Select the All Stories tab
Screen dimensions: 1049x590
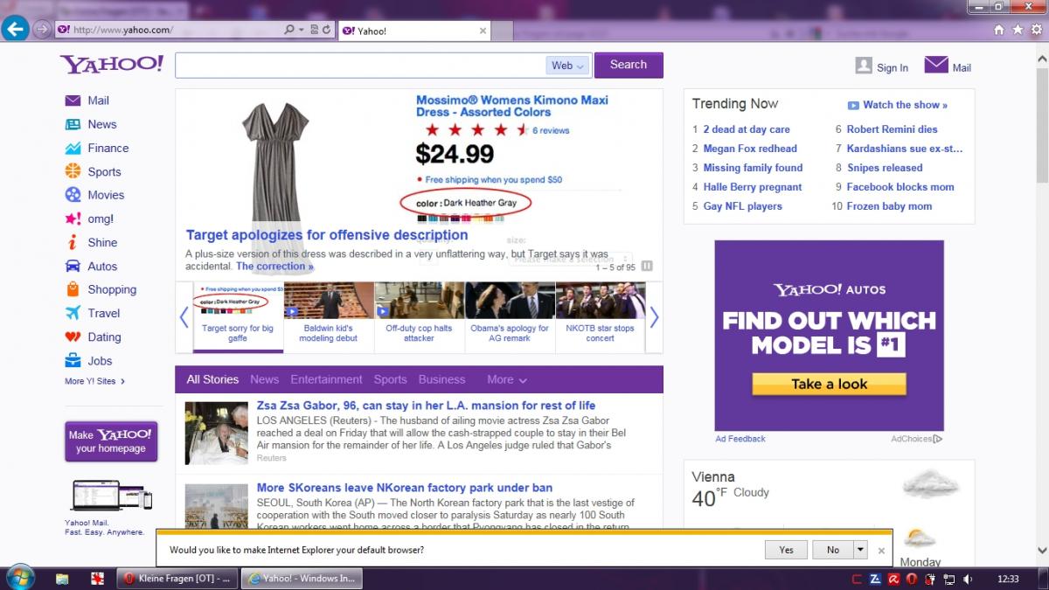212,379
